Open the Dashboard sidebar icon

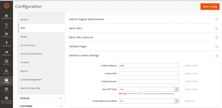point(6,17)
